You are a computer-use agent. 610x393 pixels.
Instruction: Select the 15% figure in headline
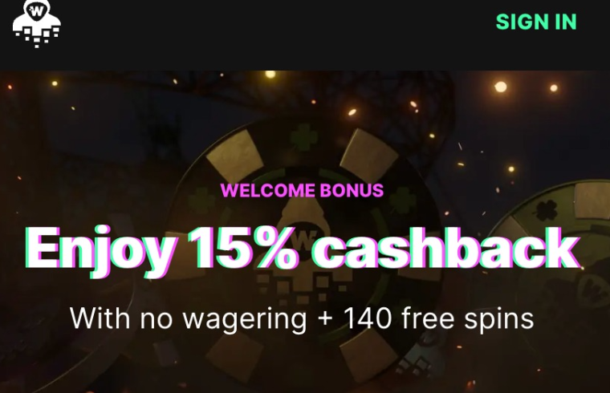click(244, 249)
